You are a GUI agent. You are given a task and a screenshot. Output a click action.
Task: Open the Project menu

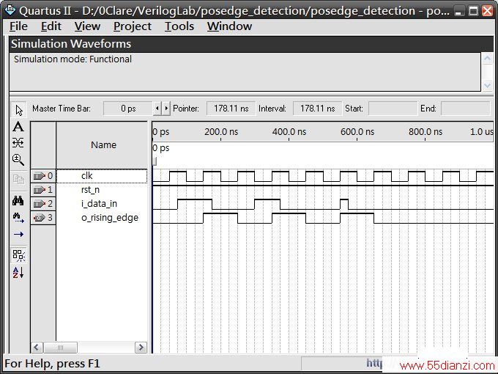(x=133, y=26)
